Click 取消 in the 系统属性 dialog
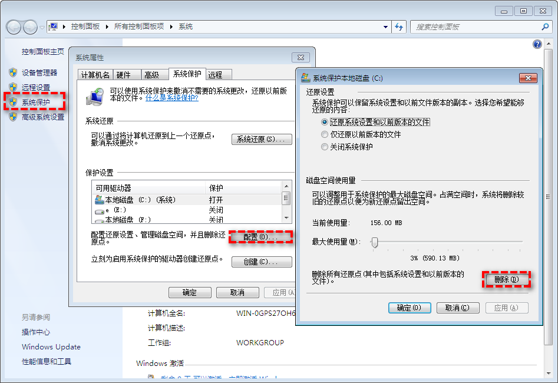 (x=237, y=293)
